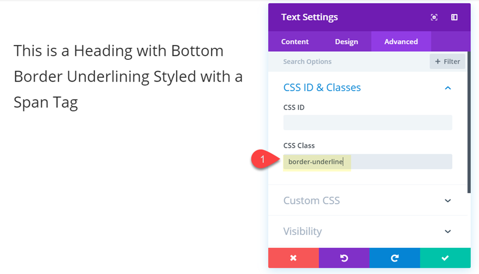Expand the Text Settings modal to fullscreen
The height and width of the screenshot is (274, 479).
(x=434, y=17)
